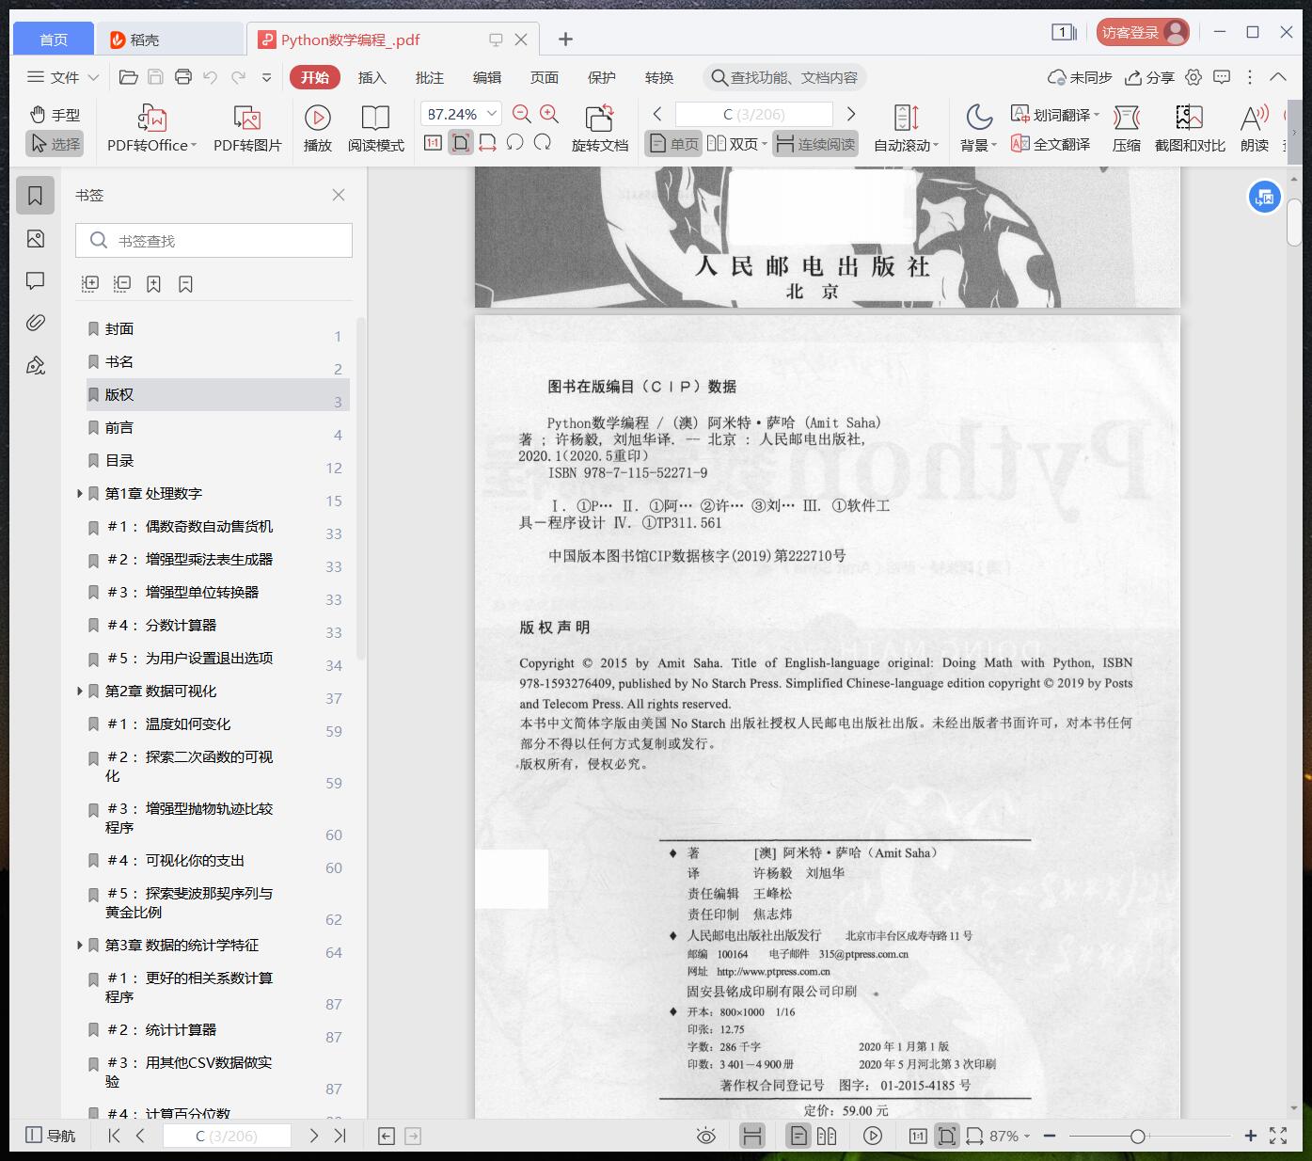Open PDF转Office converter
Image resolution: width=1312 pixels, height=1161 pixels.
coord(151,129)
